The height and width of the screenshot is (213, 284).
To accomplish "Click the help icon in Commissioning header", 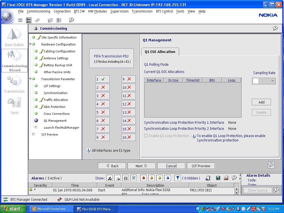I will tap(275, 28).
